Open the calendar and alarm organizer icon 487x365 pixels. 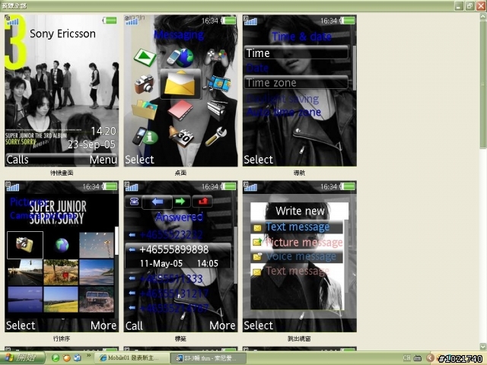click(182, 137)
